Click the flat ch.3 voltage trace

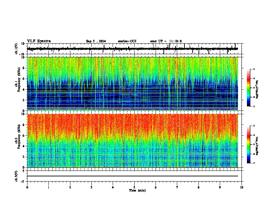(133, 176)
